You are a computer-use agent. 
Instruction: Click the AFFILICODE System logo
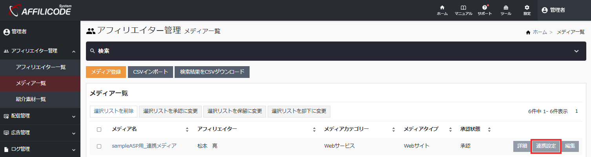click(x=40, y=10)
